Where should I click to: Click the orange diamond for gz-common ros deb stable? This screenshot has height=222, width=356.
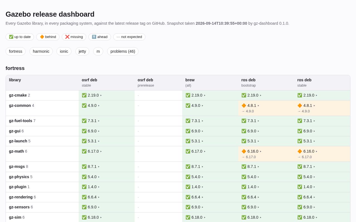tap(300, 105)
